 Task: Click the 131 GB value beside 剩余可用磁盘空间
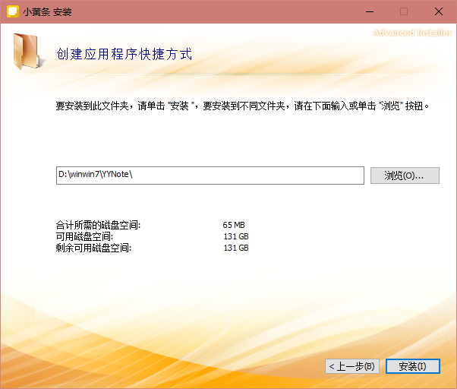pos(236,248)
